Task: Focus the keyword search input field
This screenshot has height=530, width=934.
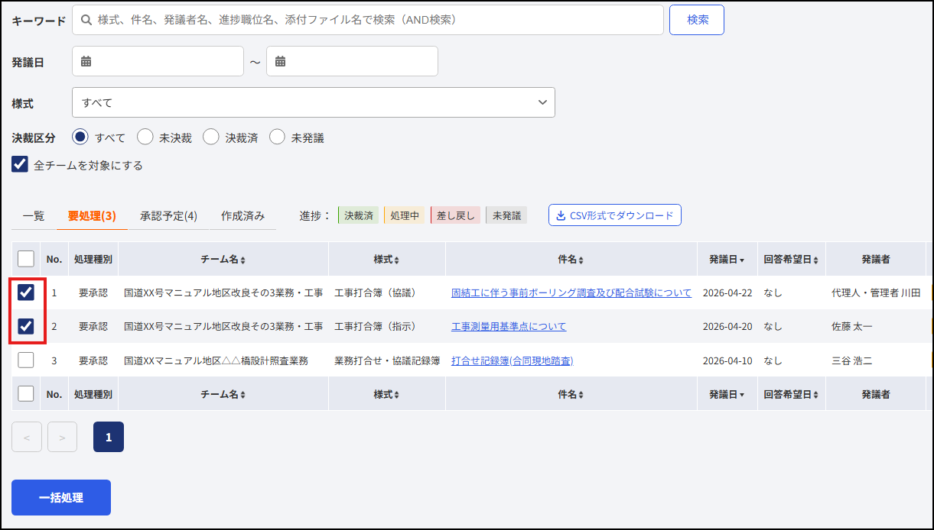Action: point(368,20)
